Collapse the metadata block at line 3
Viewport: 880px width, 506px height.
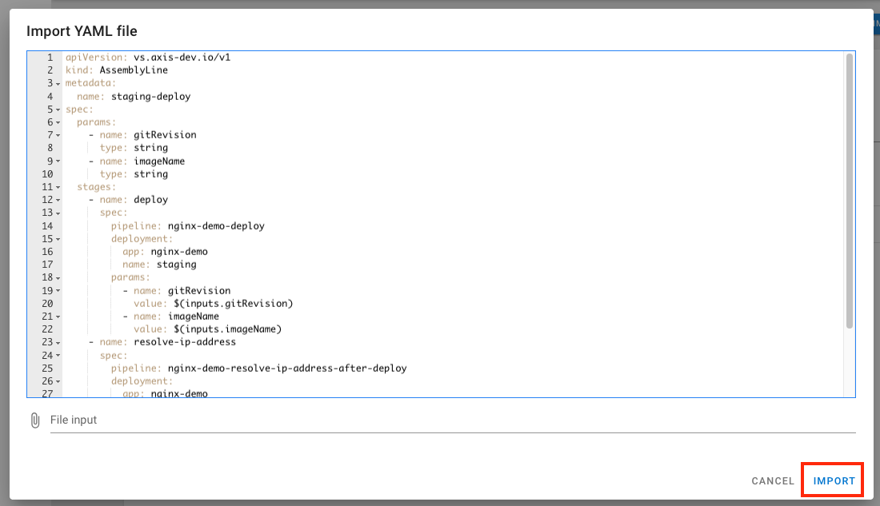click(58, 83)
